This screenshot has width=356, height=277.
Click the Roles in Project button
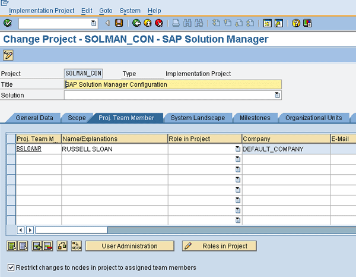click(x=219, y=245)
